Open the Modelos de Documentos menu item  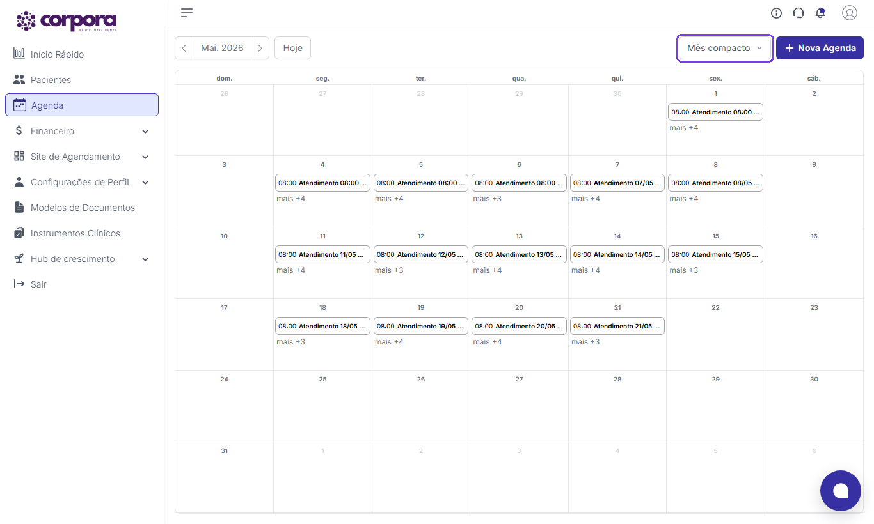pos(82,208)
